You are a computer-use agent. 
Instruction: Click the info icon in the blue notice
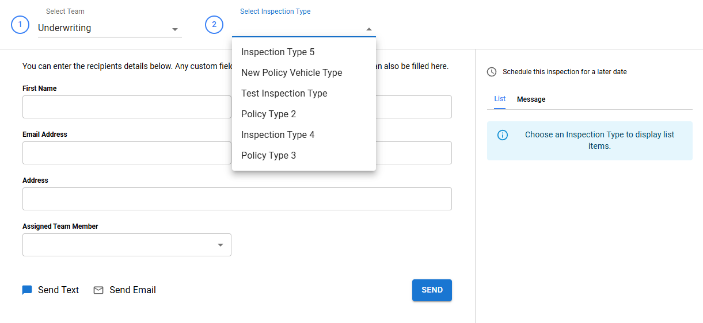pos(503,135)
